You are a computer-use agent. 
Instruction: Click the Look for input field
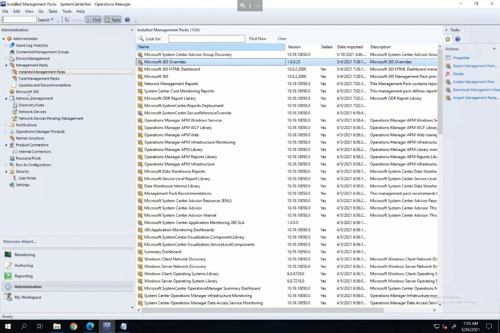(206, 38)
